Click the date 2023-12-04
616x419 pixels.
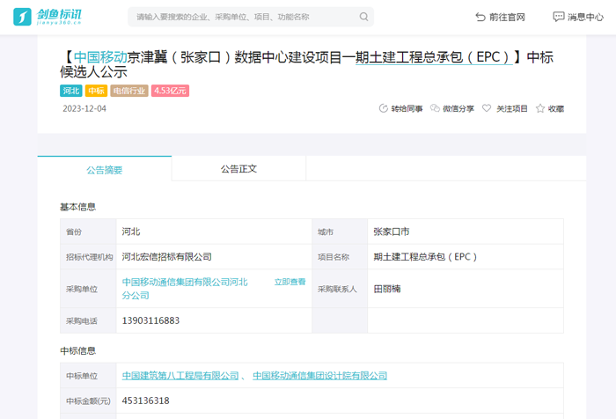(x=84, y=108)
